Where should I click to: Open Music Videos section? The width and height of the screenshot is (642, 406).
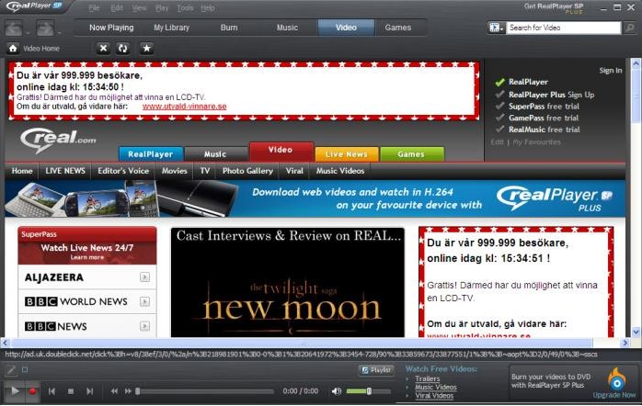click(x=340, y=171)
